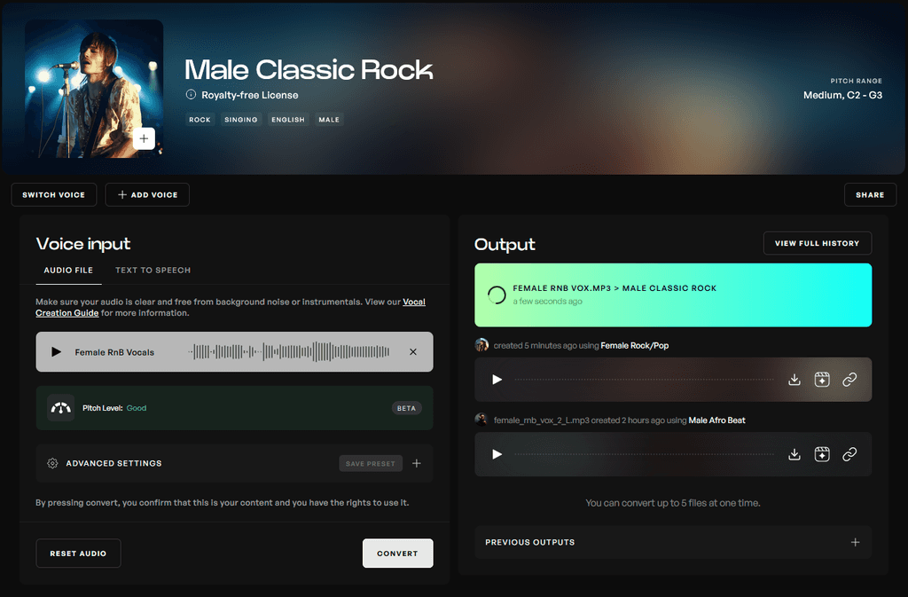The width and height of the screenshot is (908, 597).
Task: Copy the share link for the first output
Action: [x=849, y=379]
